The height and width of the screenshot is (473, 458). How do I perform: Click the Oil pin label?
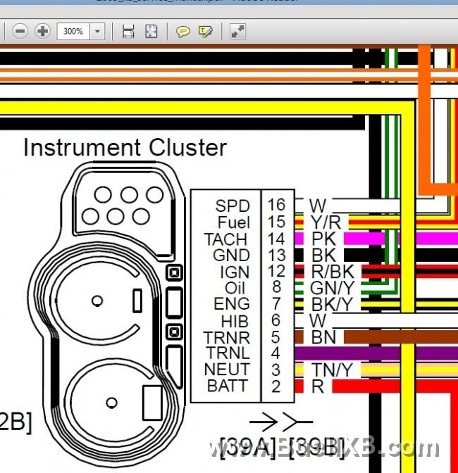click(234, 288)
